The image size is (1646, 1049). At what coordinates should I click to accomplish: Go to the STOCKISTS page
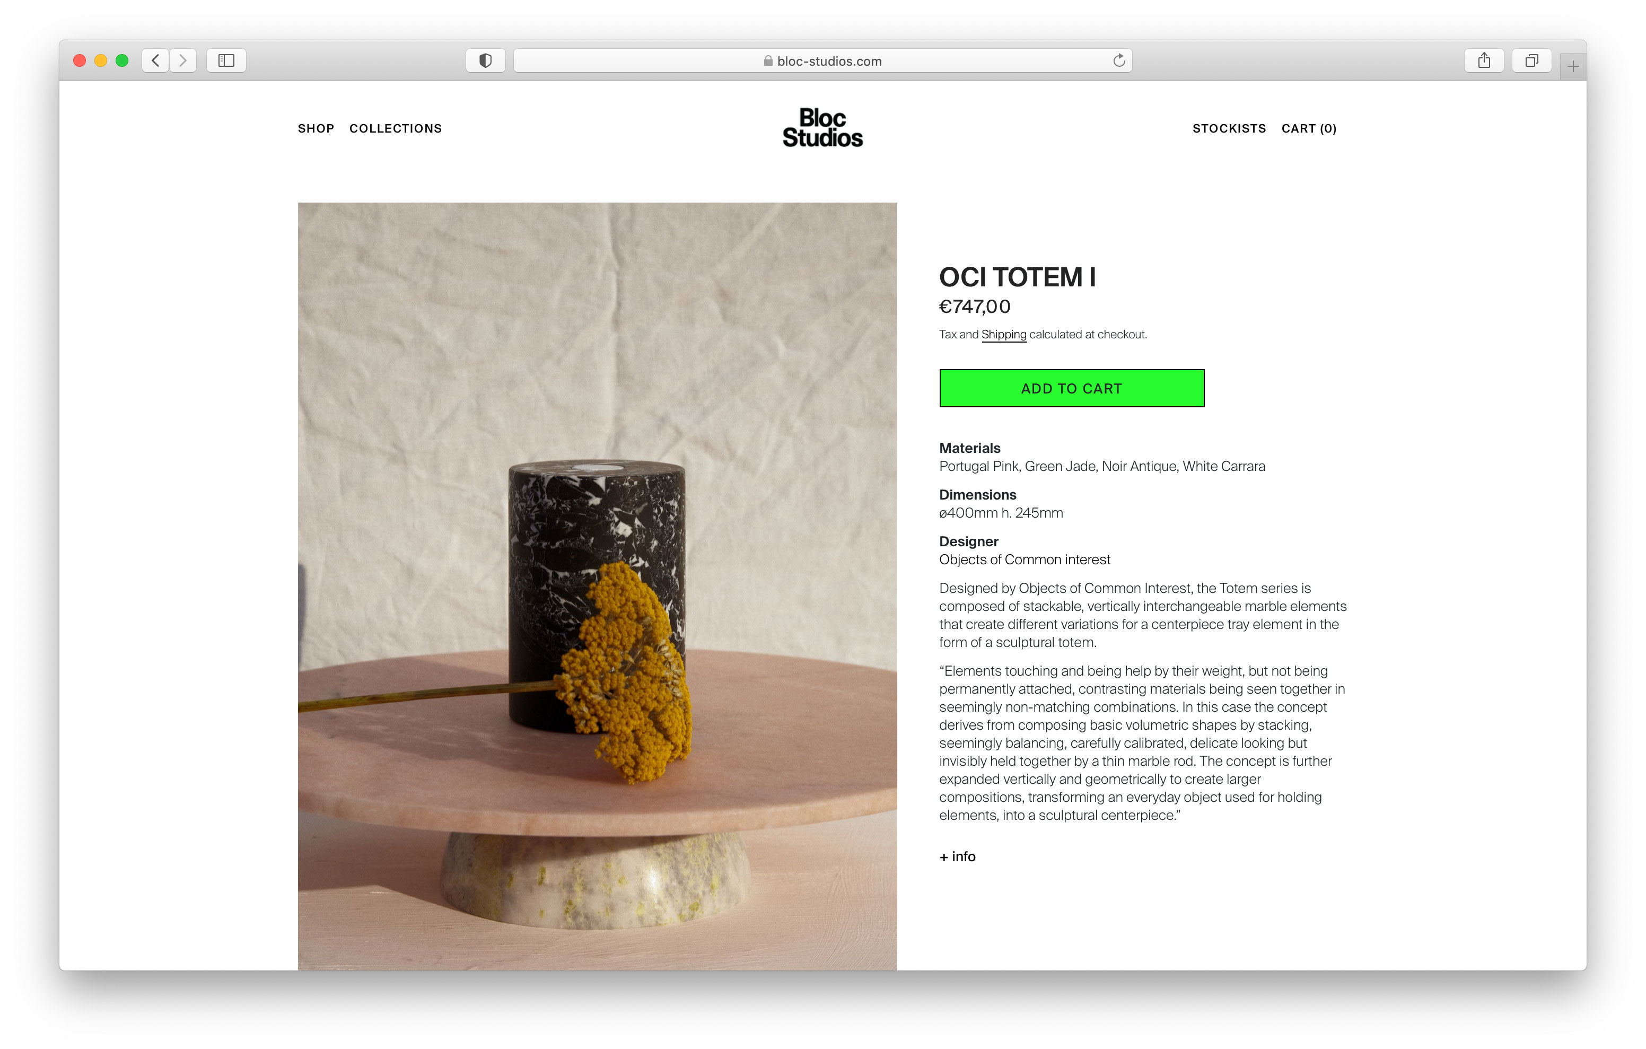[x=1229, y=128]
